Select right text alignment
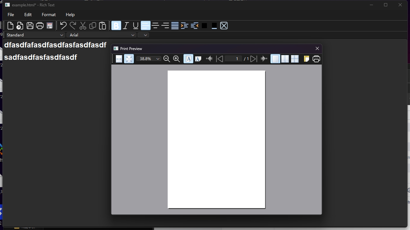The image size is (410, 230). (x=165, y=26)
